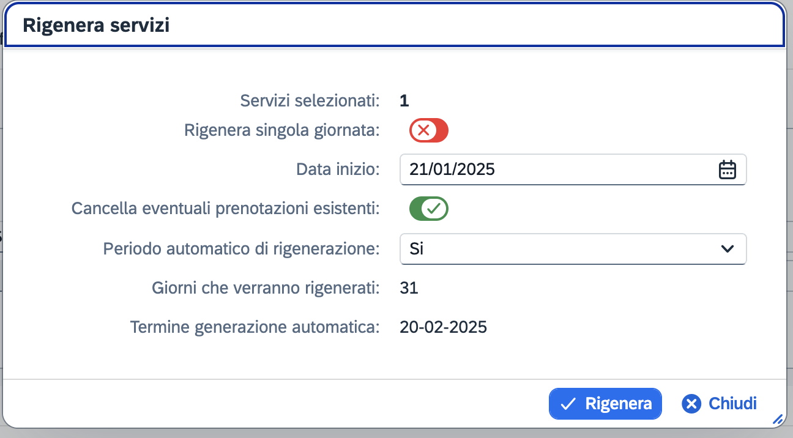Click the Servizi selezionati value 1
Image resolution: width=793 pixels, height=438 pixels.
pos(404,100)
